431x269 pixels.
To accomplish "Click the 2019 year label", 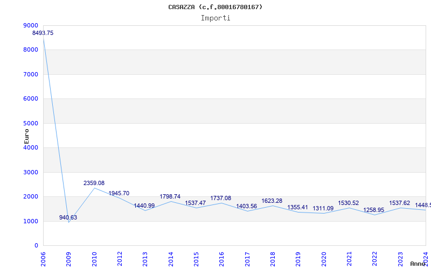I will (298, 259).
